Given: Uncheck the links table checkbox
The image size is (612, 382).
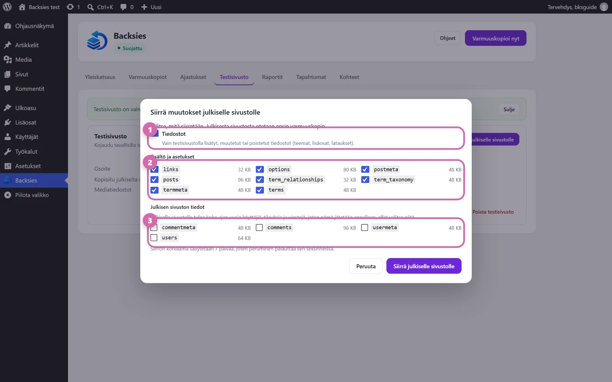Looking at the screenshot, I should 154,169.
